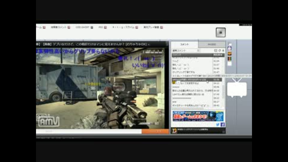The width and height of the screenshot is (288, 162).
Task: Open the 通常コメント dropdown
Action: click(186, 50)
